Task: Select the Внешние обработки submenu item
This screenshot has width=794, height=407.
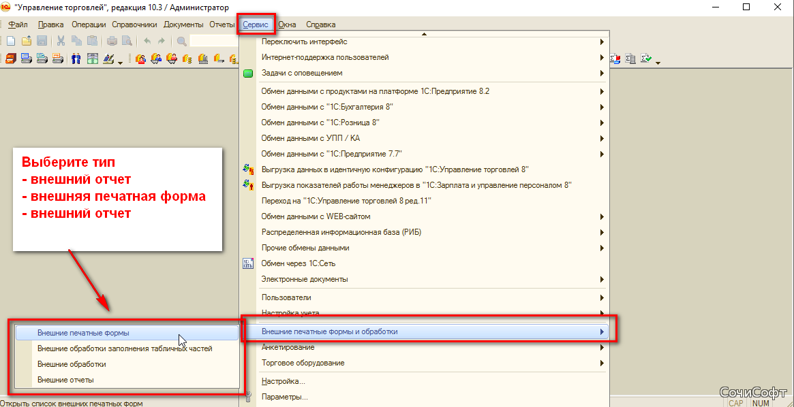Action: click(127, 364)
